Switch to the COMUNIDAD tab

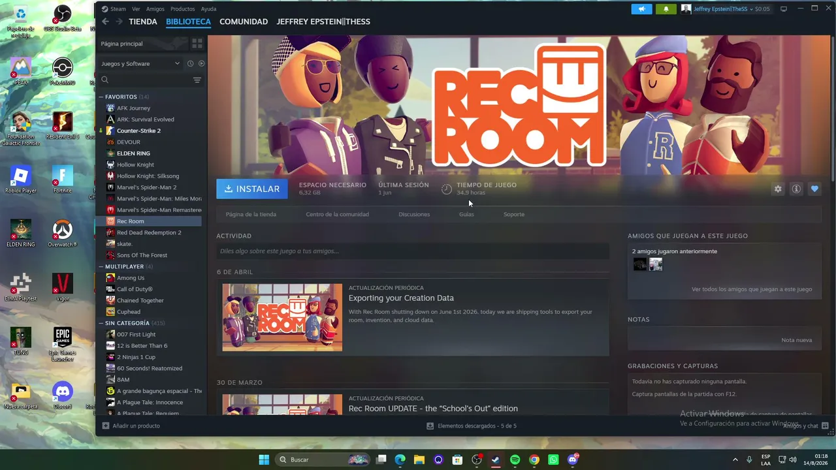pyautogui.click(x=244, y=22)
